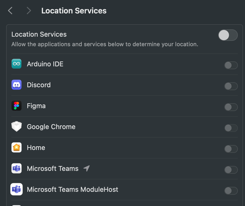Click the Arduino IDE app icon
This screenshot has height=206, width=245.
(x=17, y=64)
